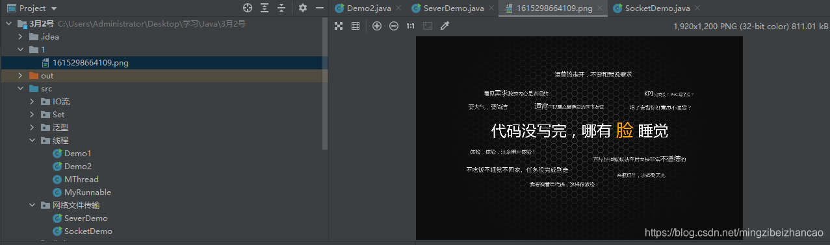The height and width of the screenshot is (245, 830).
Task: Click the 泛型 package icon
Action: (45, 127)
